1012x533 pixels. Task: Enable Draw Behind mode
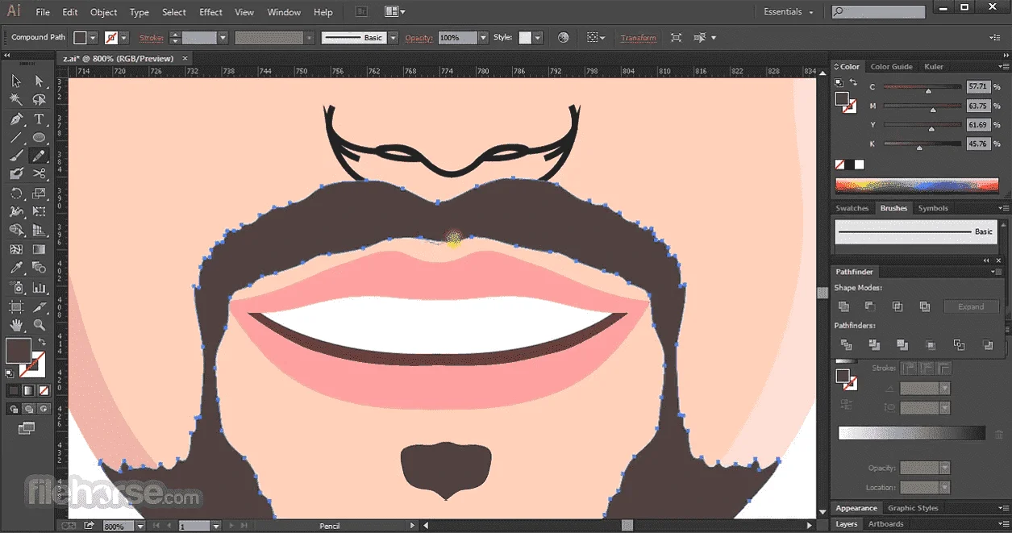(28, 409)
